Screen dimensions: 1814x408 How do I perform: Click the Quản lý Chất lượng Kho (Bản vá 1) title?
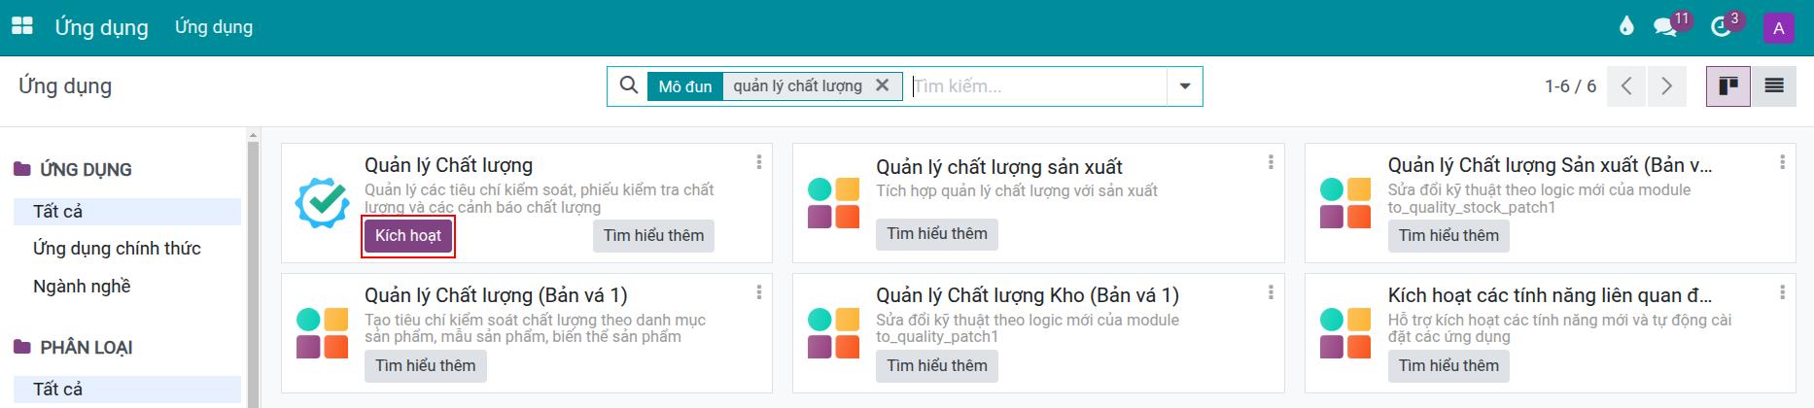1028,295
